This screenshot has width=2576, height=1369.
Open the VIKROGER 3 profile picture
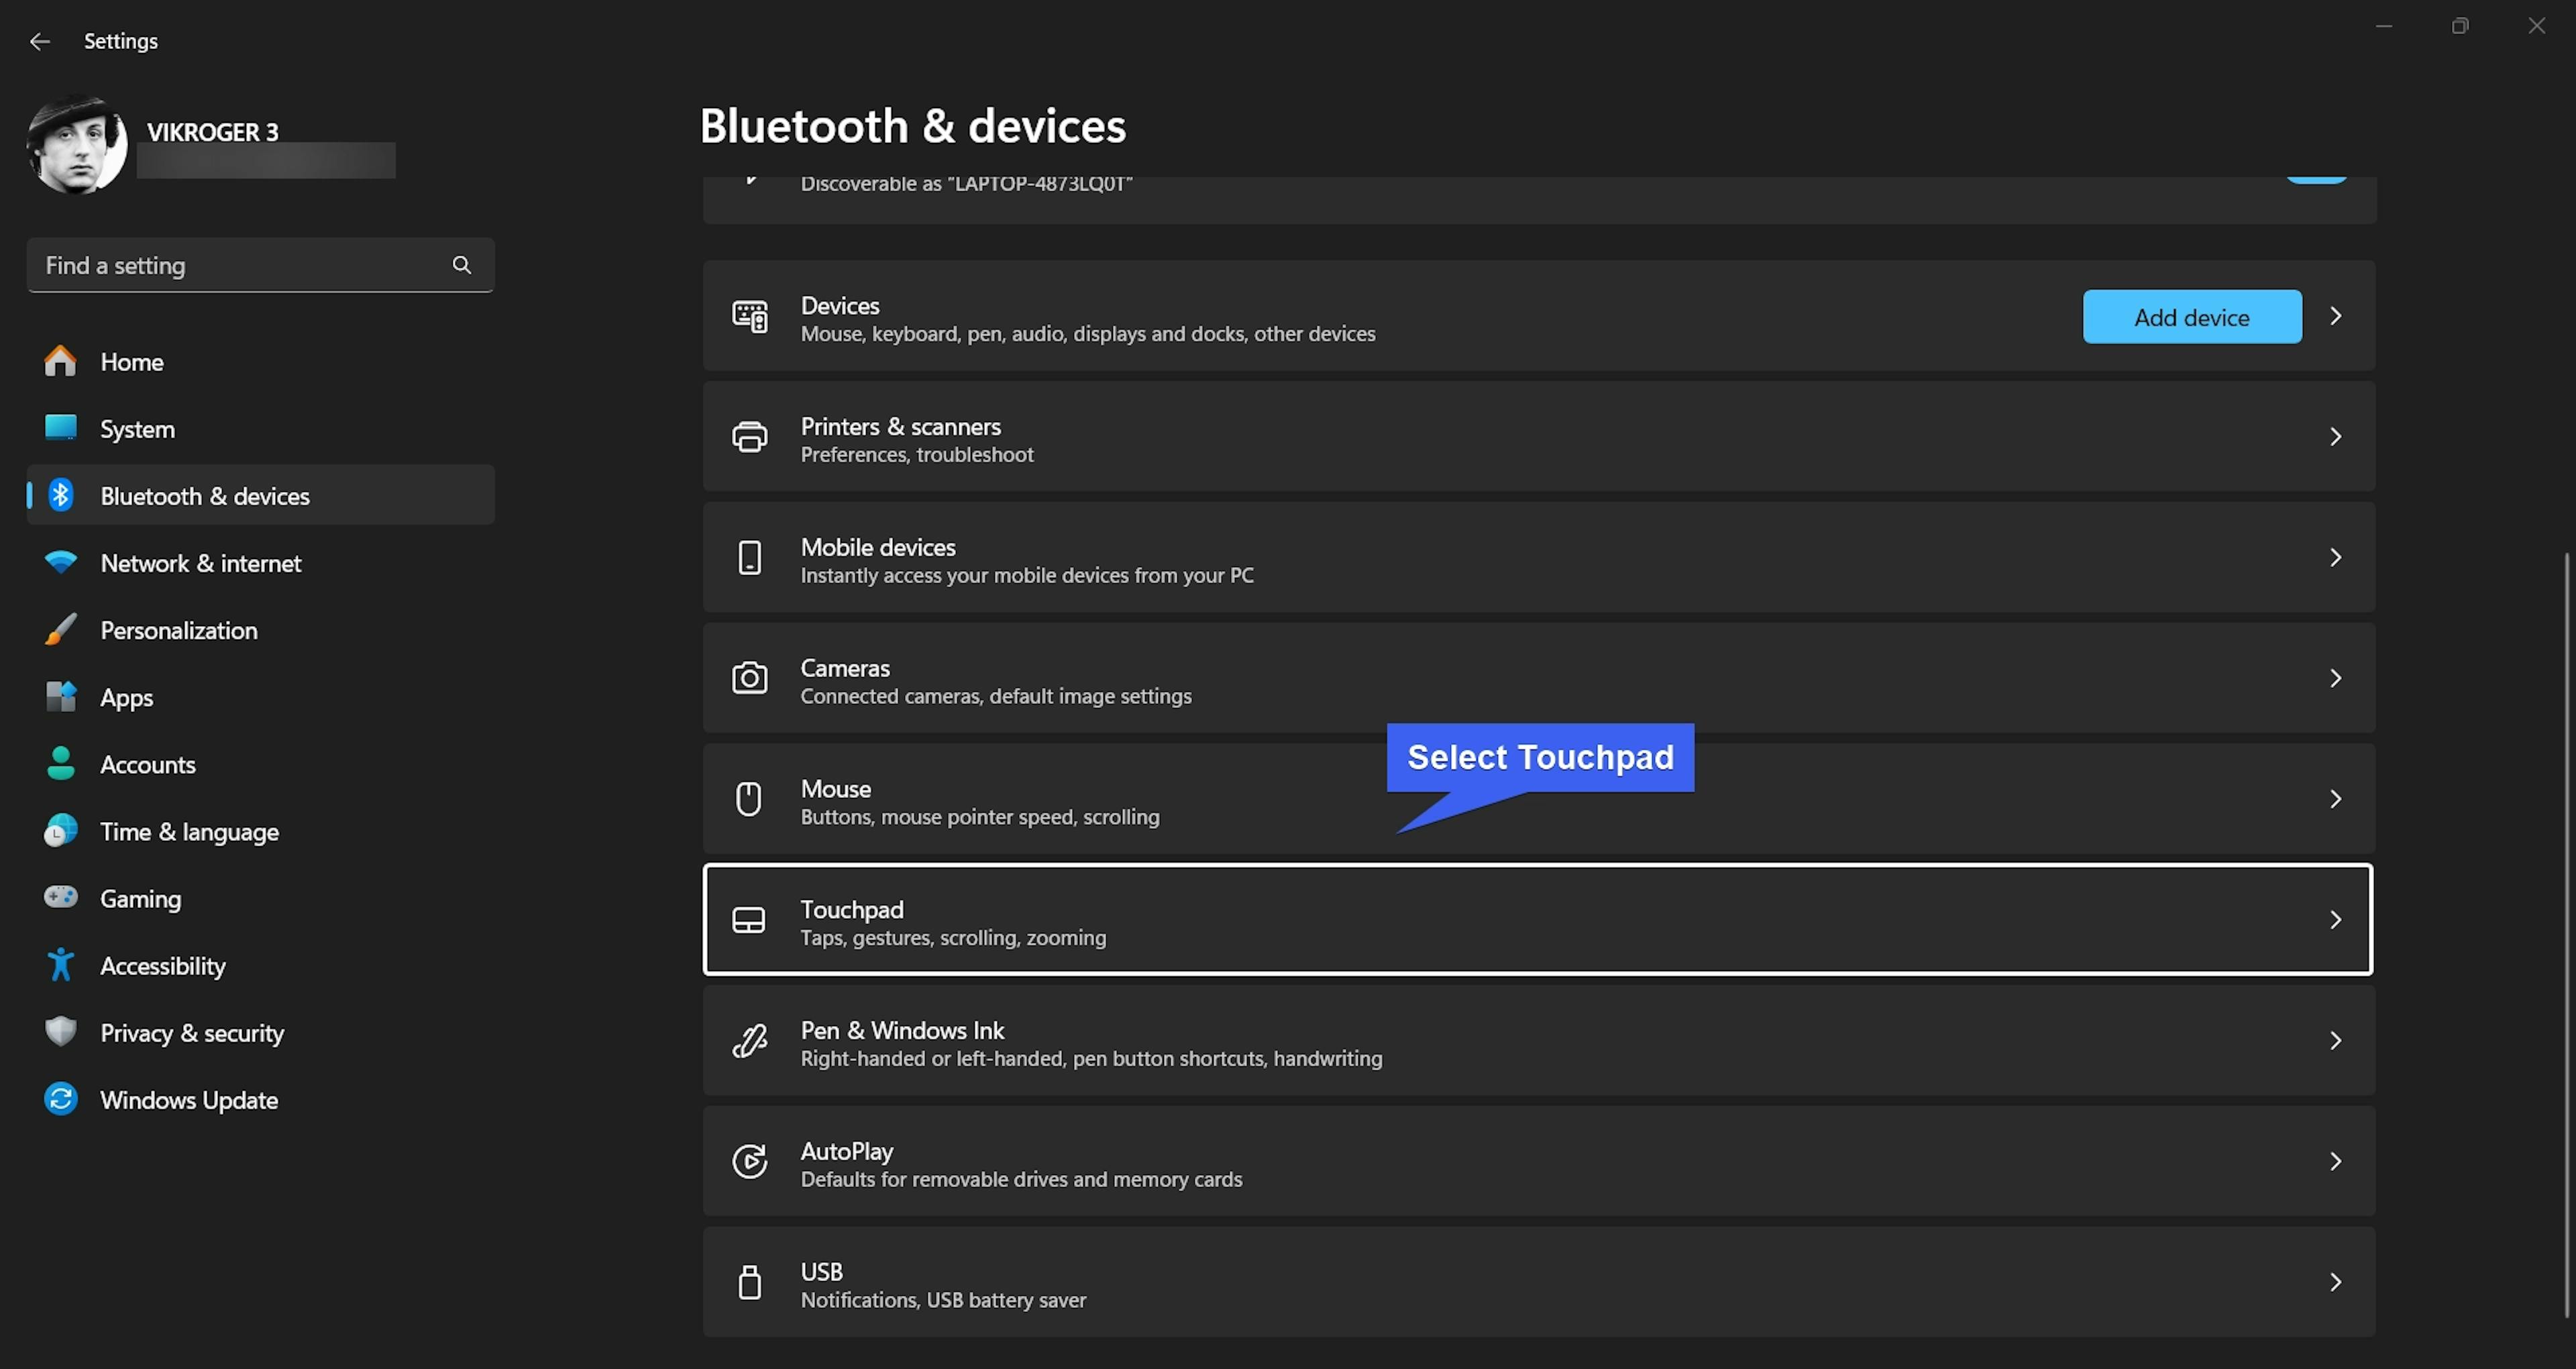pos(77,145)
